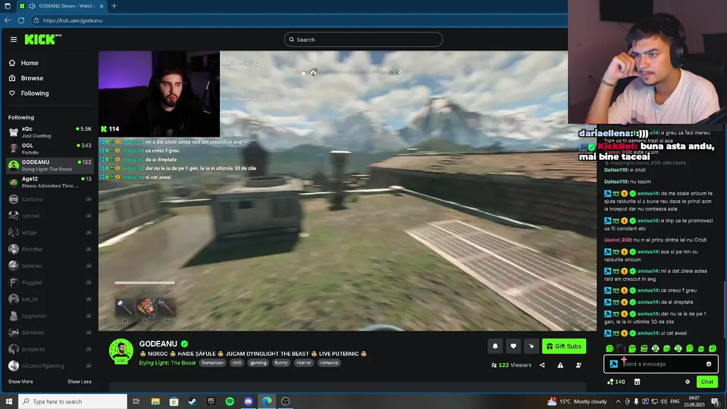Toggle follow heart for GODEANU
Viewport: 727px width, 409px height.
coord(513,346)
